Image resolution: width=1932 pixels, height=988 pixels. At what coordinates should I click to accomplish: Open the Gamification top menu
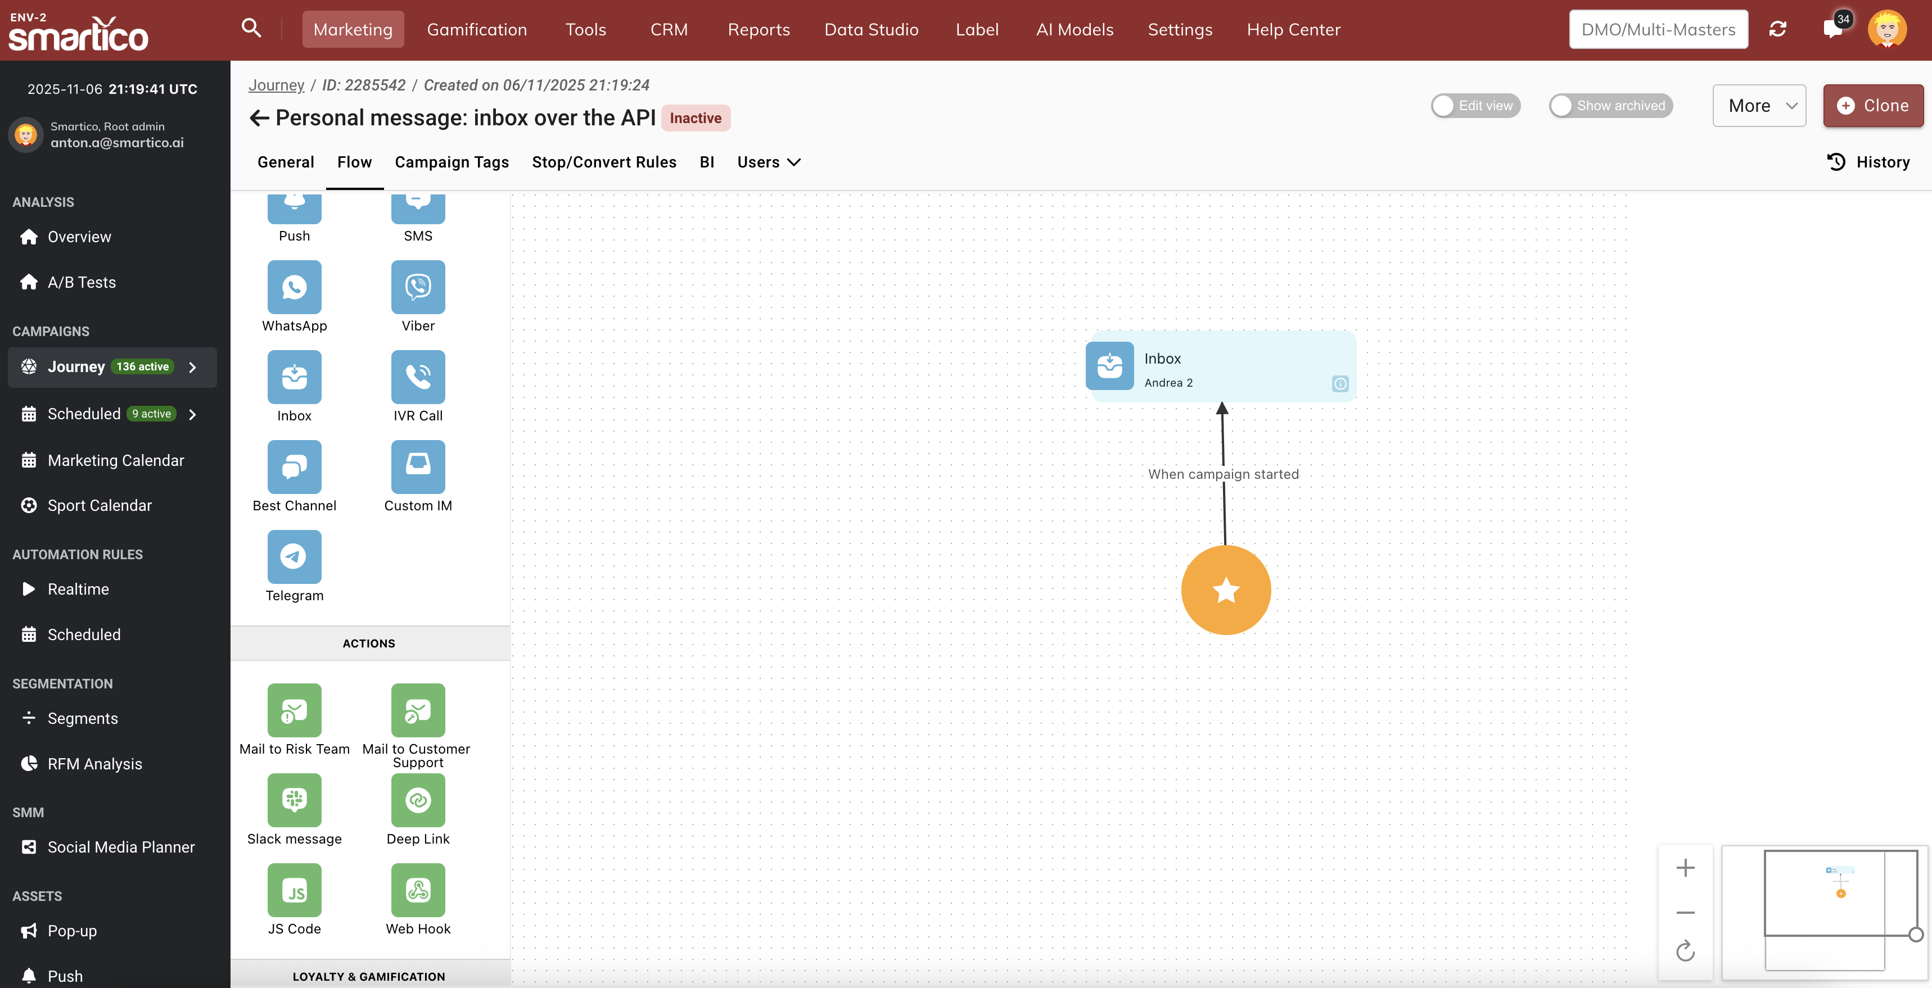[x=477, y=29]
